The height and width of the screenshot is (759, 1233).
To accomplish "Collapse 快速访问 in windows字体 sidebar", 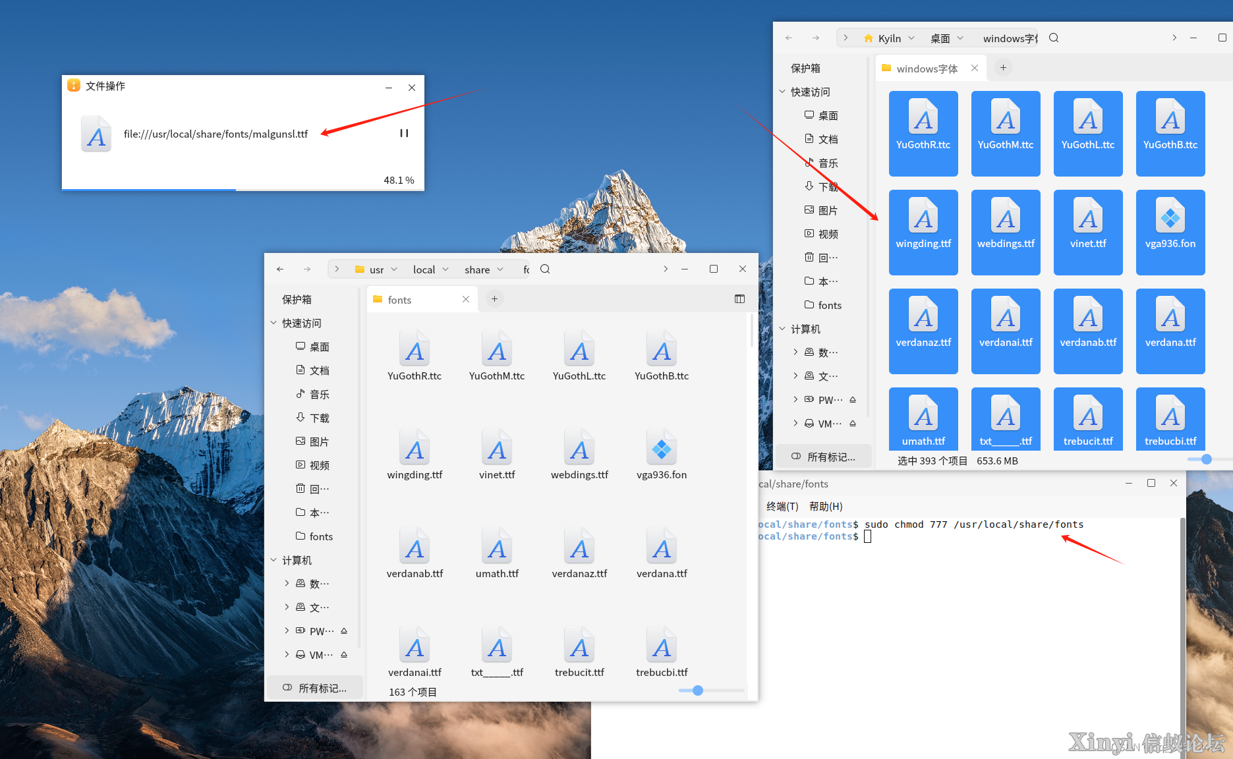I will pyautogui.click(x=782, y=92).
